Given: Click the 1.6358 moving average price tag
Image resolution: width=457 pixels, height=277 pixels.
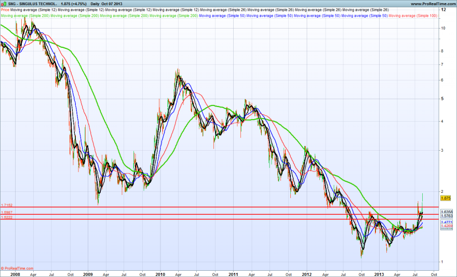Looking at the screenshot, I should click(x=447, y=212).
